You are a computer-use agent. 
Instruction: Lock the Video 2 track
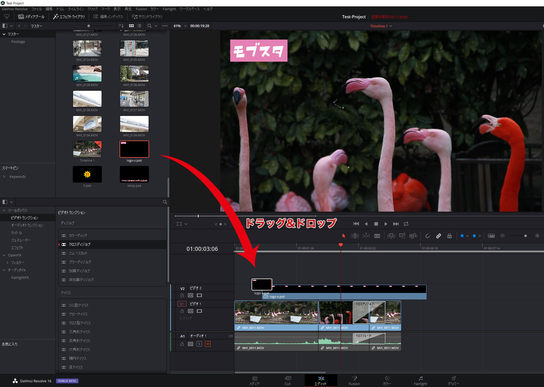[182, 295]
